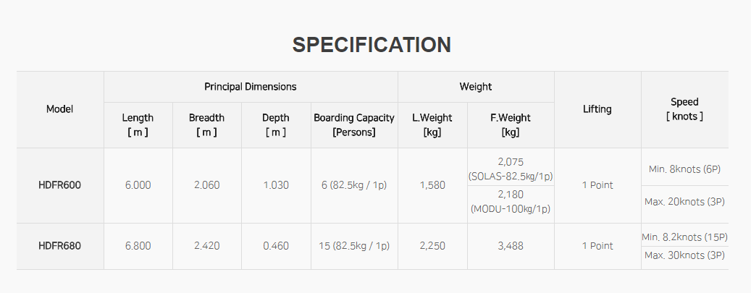Click the SPECIFICATION heading
751x293 pixels.
(x=372, y=45)
